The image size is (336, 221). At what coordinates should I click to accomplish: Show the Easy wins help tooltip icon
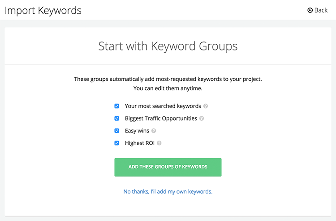[x=154, y=131]
